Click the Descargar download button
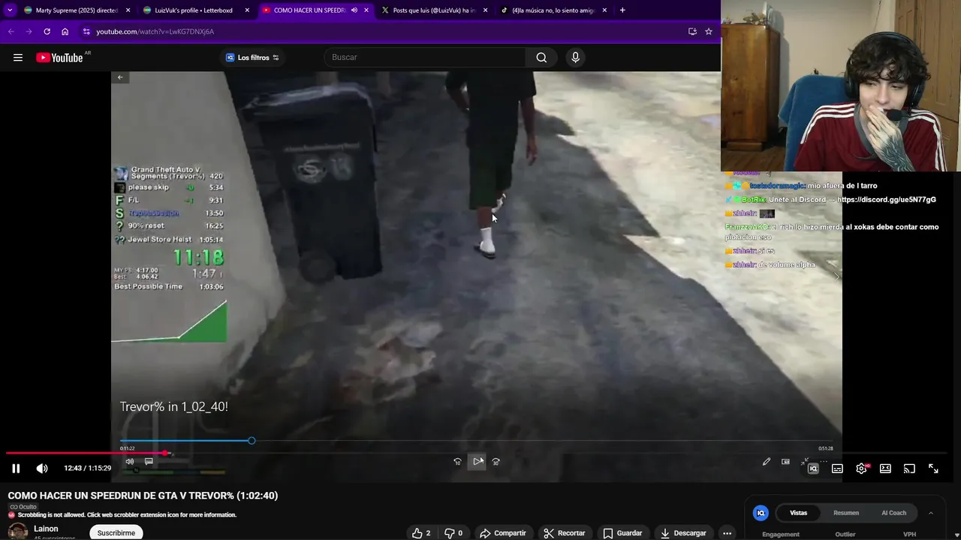 [x=683, y=533]
